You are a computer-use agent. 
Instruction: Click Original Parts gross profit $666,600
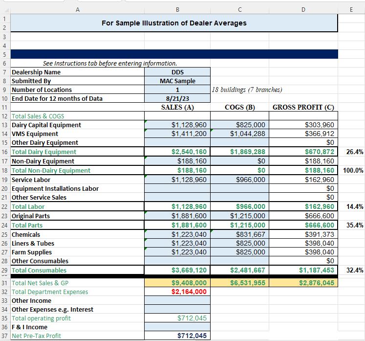[303, 216]
